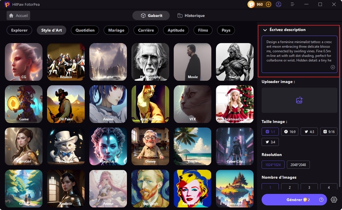Select the Explorer category filter
This screenshot has height=210, width=342.
[19, 30]
